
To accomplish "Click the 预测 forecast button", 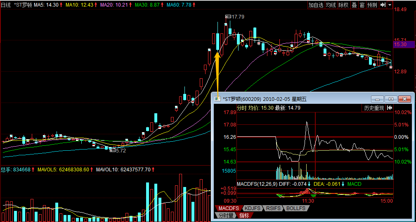I will coord(372,5).
